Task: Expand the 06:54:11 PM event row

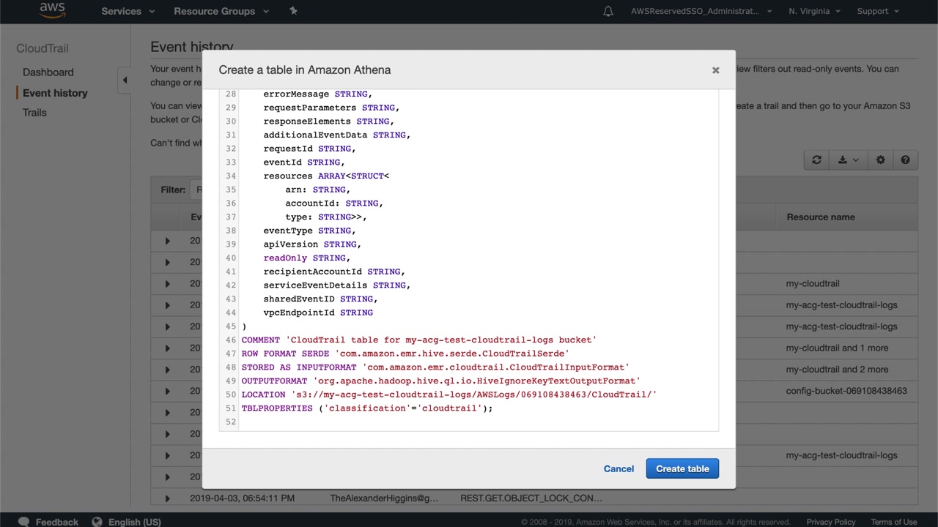Action: 167,498
